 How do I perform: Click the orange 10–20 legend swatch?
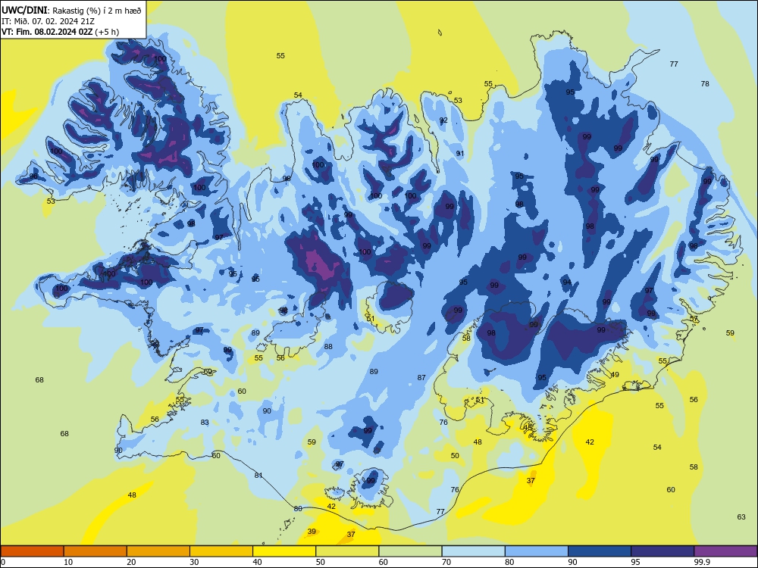96,551
